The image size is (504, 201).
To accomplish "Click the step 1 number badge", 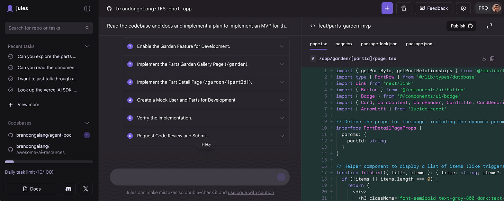I will 130,46.
